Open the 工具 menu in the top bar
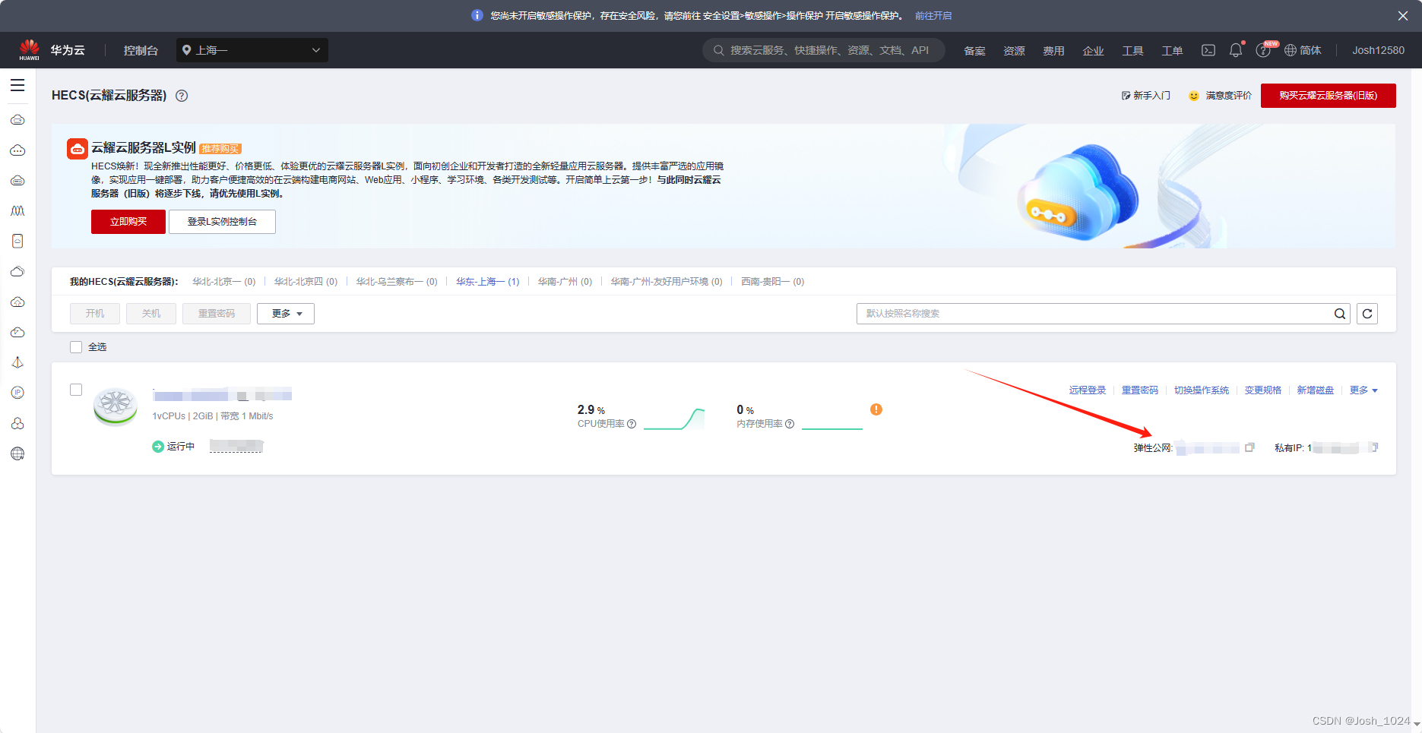The image size is (1422, 733). pos(1132,51)
